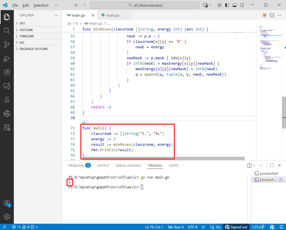
Task: Click the sf2 command center search box
Action: click(x=145, y=5)
